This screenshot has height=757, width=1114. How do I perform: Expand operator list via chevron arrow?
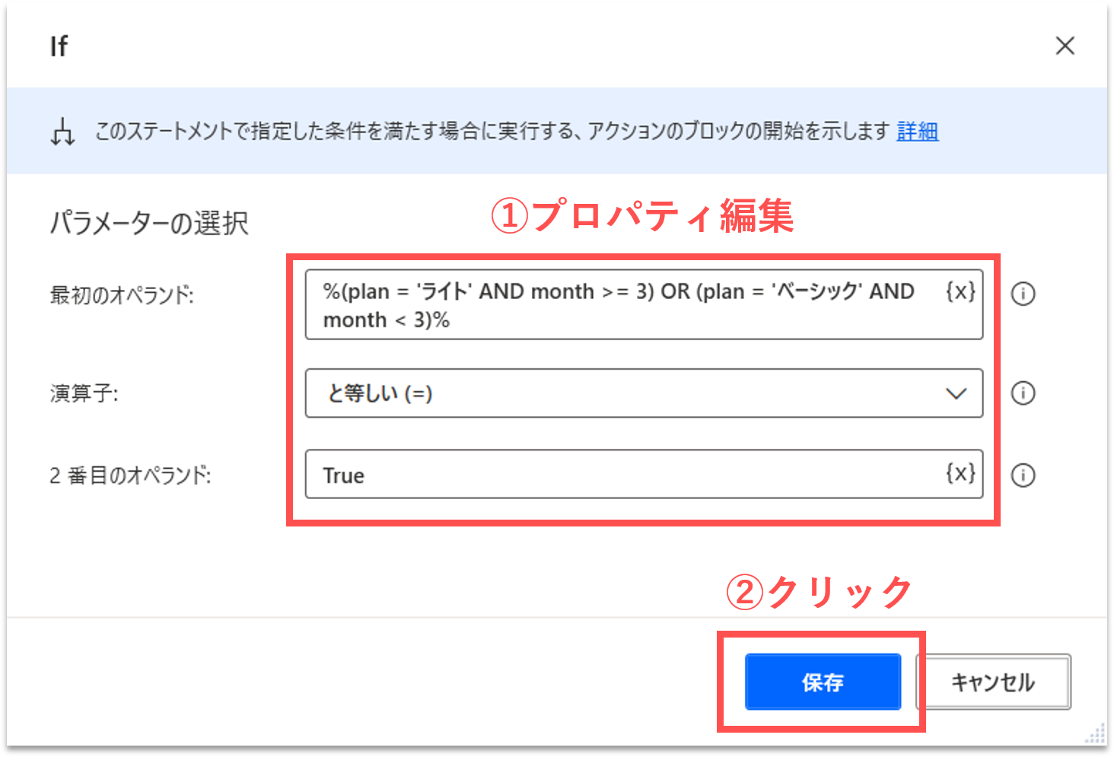coord(955,393)
